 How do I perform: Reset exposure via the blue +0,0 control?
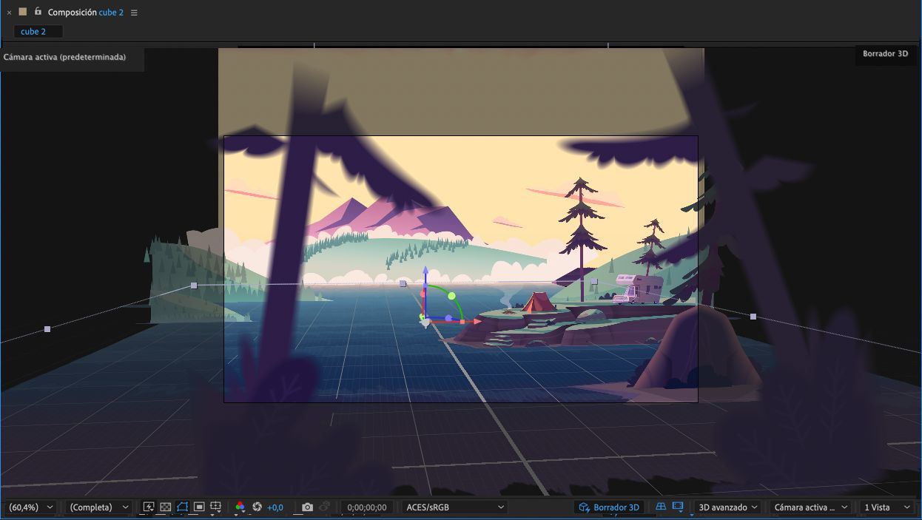click(x=273, y=507)
